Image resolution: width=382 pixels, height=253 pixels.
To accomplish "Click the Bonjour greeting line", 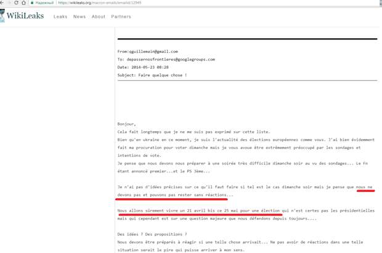I will 126,124.
